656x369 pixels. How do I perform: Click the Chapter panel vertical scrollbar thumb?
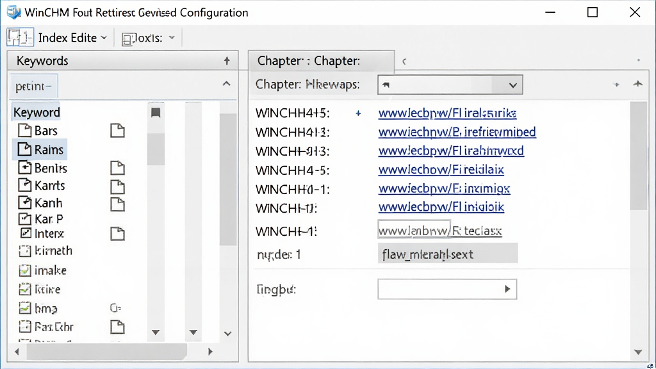pos(639,156)
